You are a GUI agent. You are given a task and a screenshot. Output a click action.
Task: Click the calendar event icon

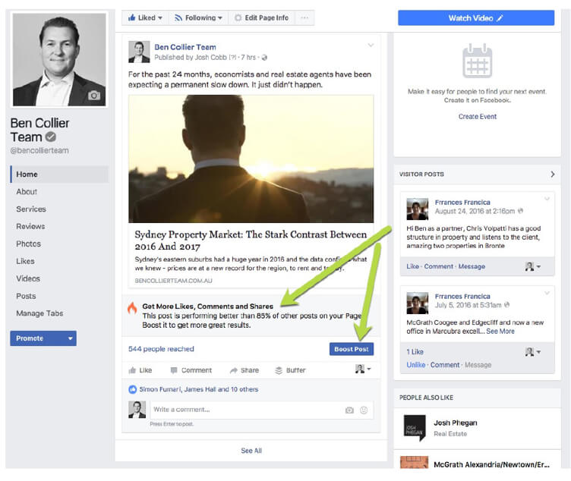[478, 61]
